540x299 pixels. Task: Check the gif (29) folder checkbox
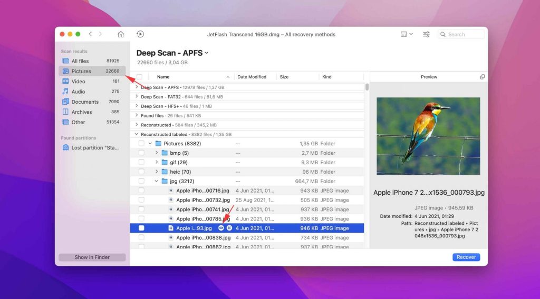coord(141,162)
